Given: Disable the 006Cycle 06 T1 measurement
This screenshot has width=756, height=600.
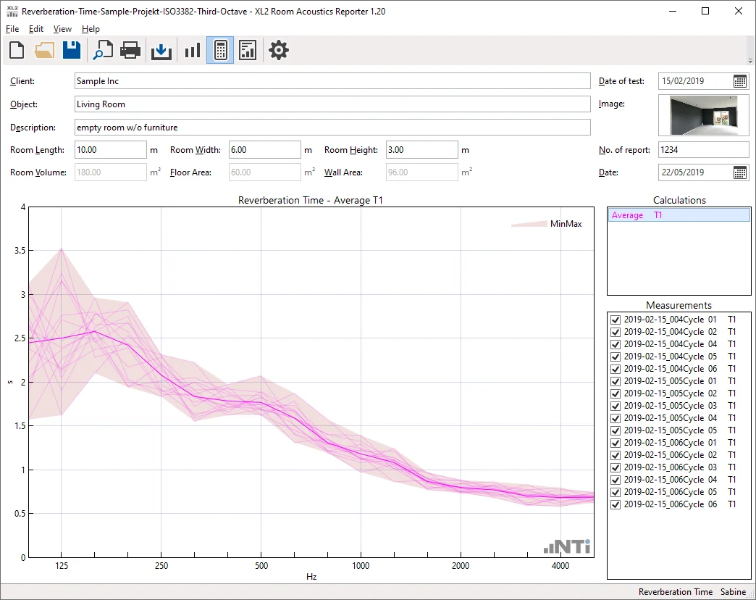Looking at the screenshot, I should 616,504.
